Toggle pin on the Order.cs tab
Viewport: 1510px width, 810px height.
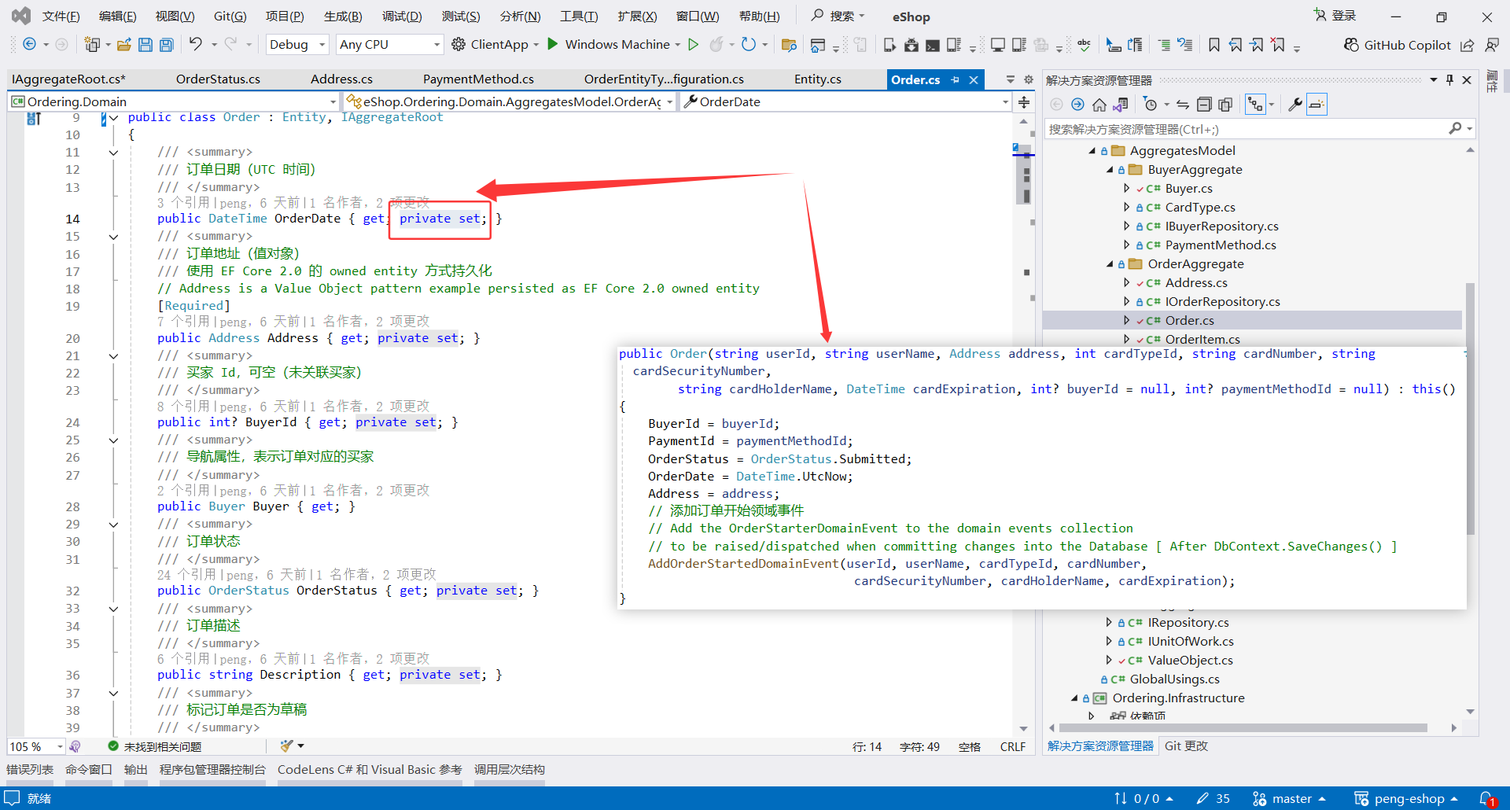(x=956, y=79)
